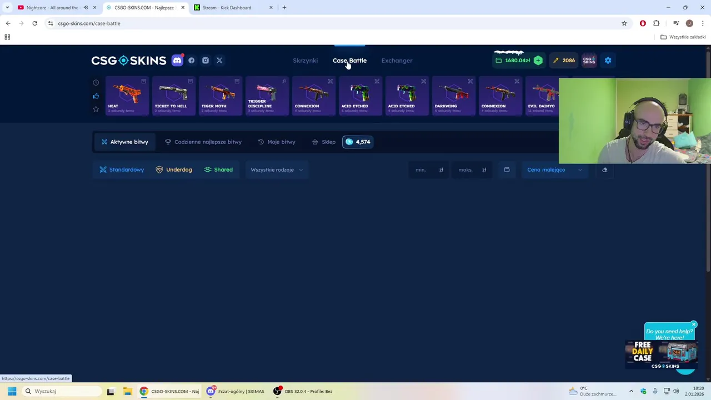Open the Chrome apps grid icon
The height and width of the screenshot is (400, 711).
[7, 37]
